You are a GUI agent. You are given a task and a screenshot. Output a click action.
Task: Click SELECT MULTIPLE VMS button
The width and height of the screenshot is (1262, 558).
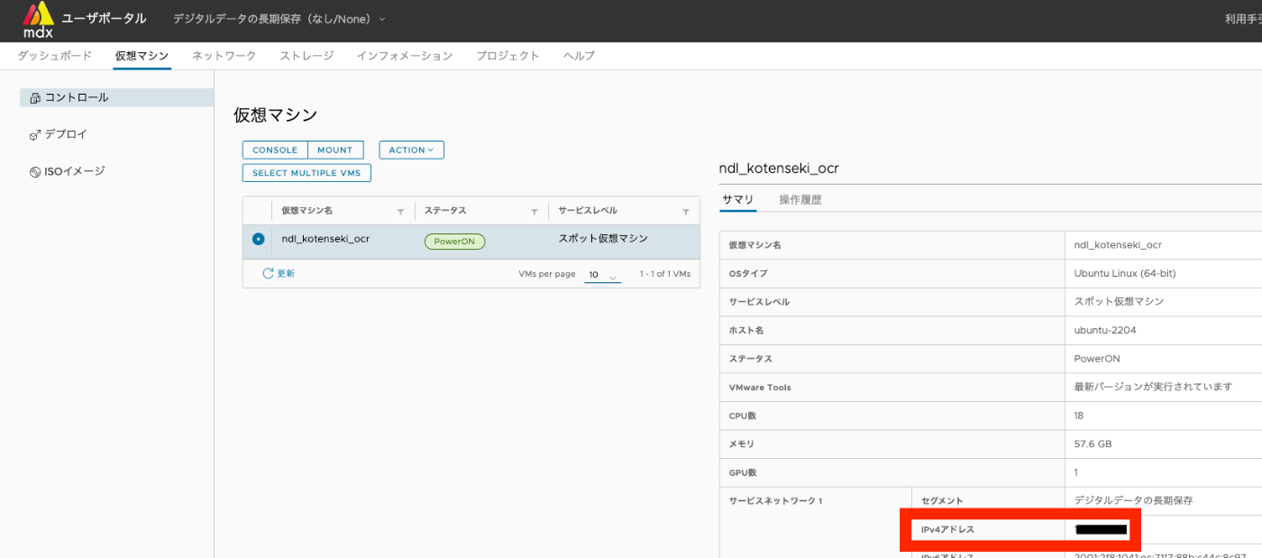pyautogui.click(x=306, y=173)
